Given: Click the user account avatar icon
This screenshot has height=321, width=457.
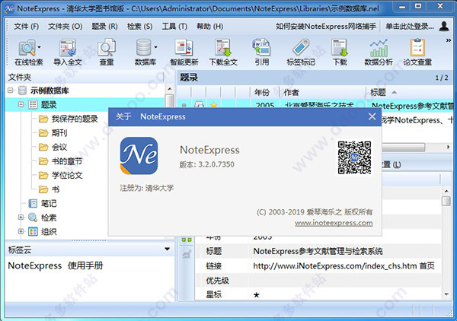Looking at the screenshot, I should point(444,26).
